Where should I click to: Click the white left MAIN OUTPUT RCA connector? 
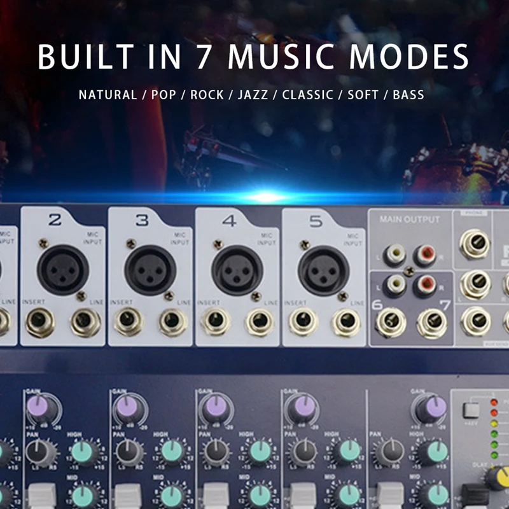tap(394, 251)
